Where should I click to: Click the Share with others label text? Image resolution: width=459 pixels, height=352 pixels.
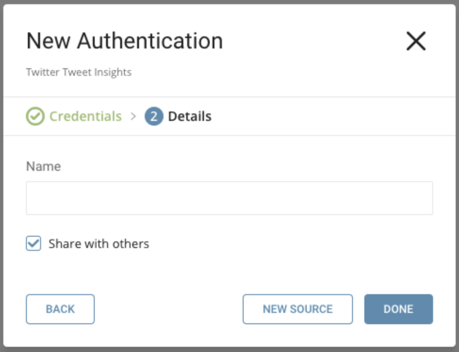point(98,244)
